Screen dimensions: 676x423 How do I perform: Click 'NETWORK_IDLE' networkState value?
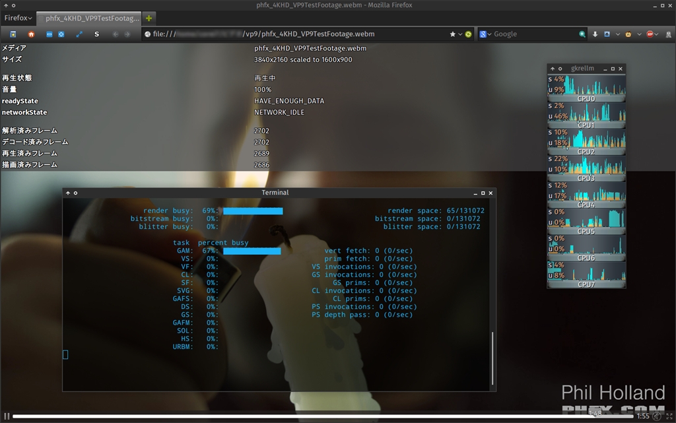click(x=279, y=112)
